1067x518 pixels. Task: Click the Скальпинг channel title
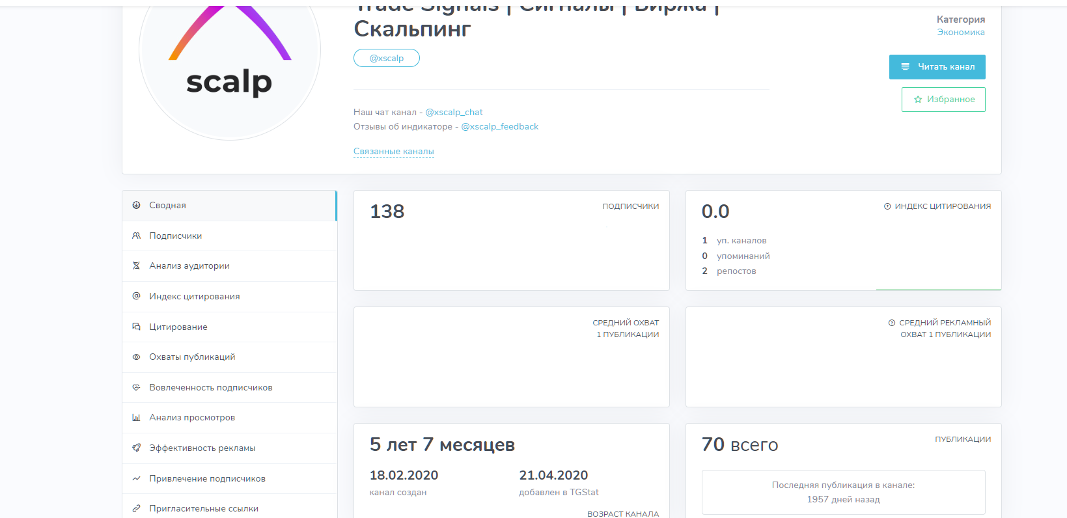tap(412, 29)
